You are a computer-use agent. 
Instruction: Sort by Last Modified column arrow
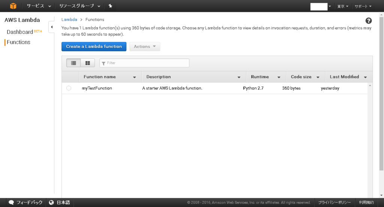[x=365, y=77]
